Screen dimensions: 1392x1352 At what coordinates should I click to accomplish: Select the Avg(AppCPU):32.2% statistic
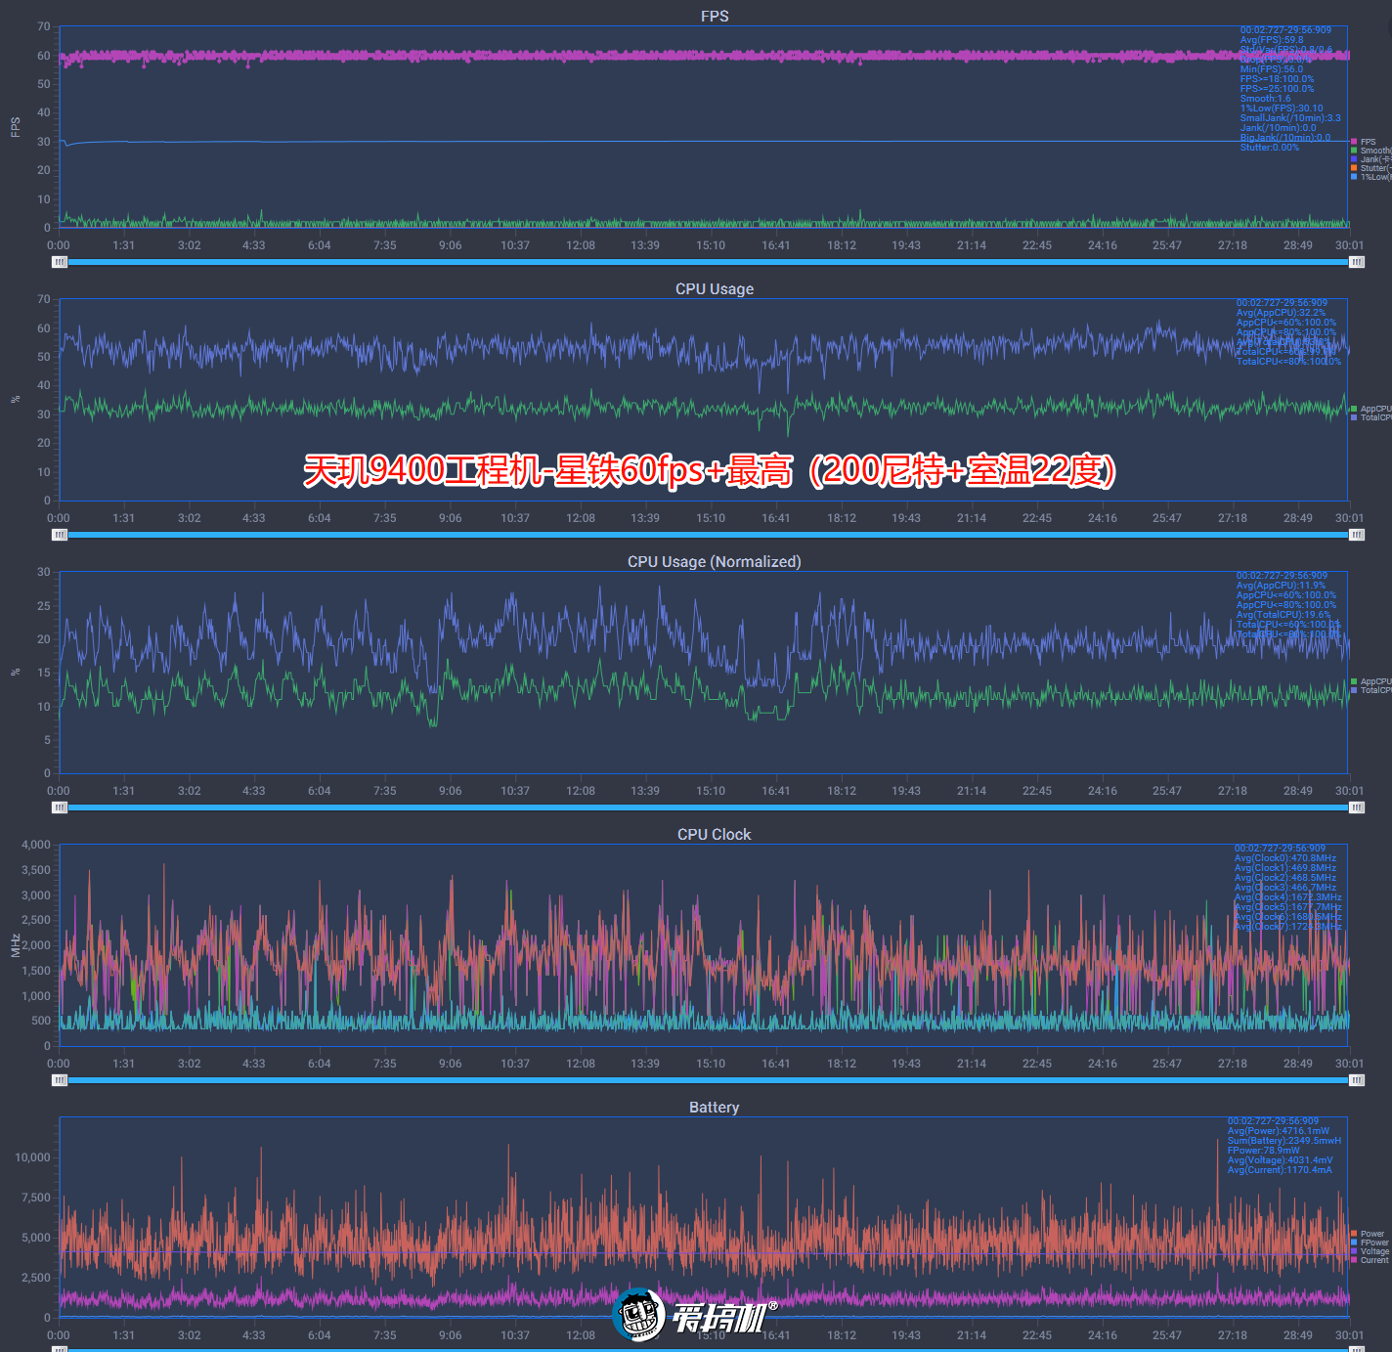(1281, 313)
